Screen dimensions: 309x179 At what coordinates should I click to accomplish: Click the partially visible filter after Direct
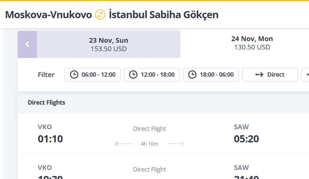305,74
